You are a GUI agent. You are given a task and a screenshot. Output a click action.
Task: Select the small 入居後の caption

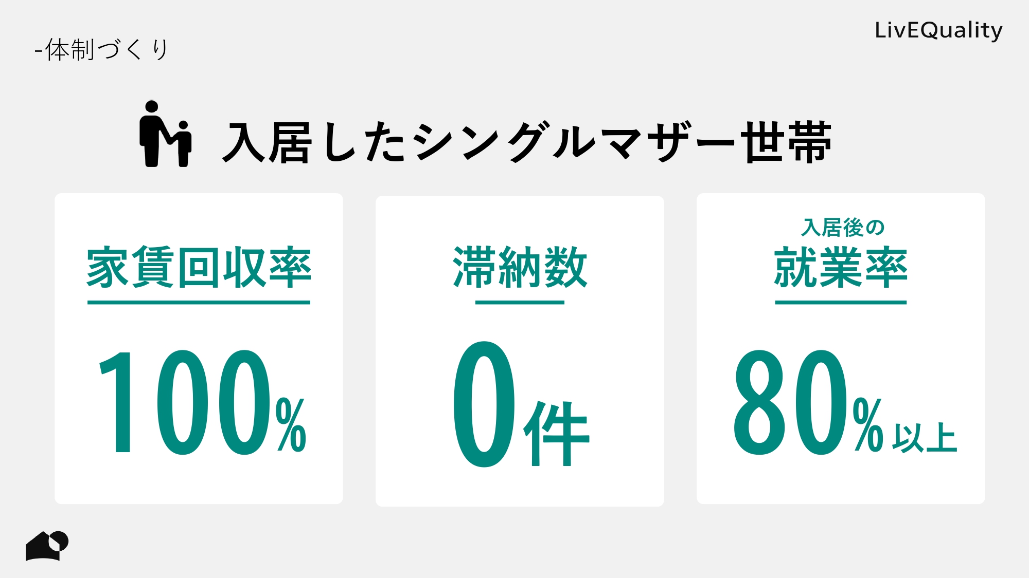842,228
